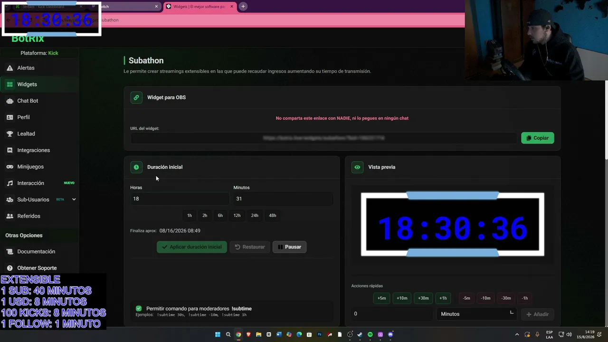Open Steam from taskbar
608x342 pixels.
pos(360,334)
